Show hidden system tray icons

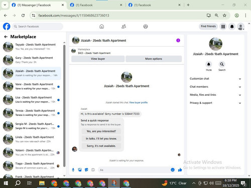pyautogui.click(x=194, y=183)
